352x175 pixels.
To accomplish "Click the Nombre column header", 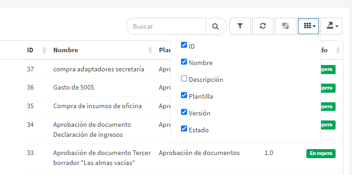I will click(66, 50).
